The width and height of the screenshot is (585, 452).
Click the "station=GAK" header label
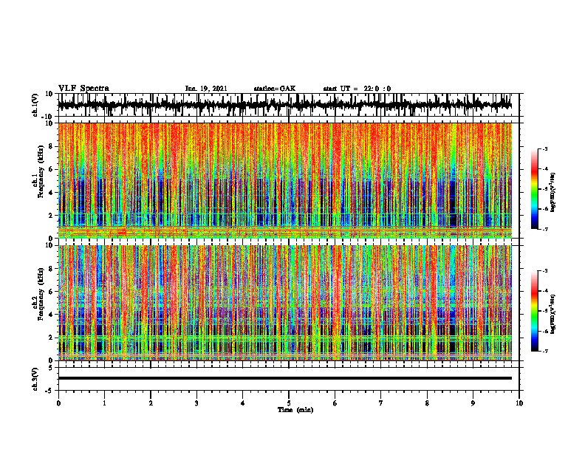(275, 89)
